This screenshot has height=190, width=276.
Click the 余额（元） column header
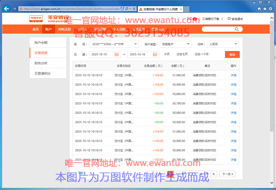click(x=178, y=66)
